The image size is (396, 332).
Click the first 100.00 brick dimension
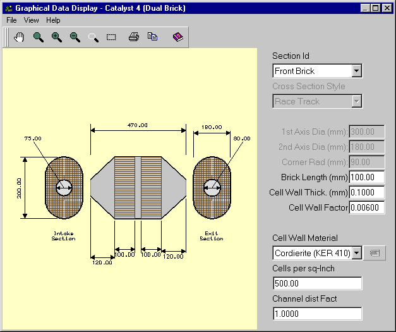pos(124,254)
